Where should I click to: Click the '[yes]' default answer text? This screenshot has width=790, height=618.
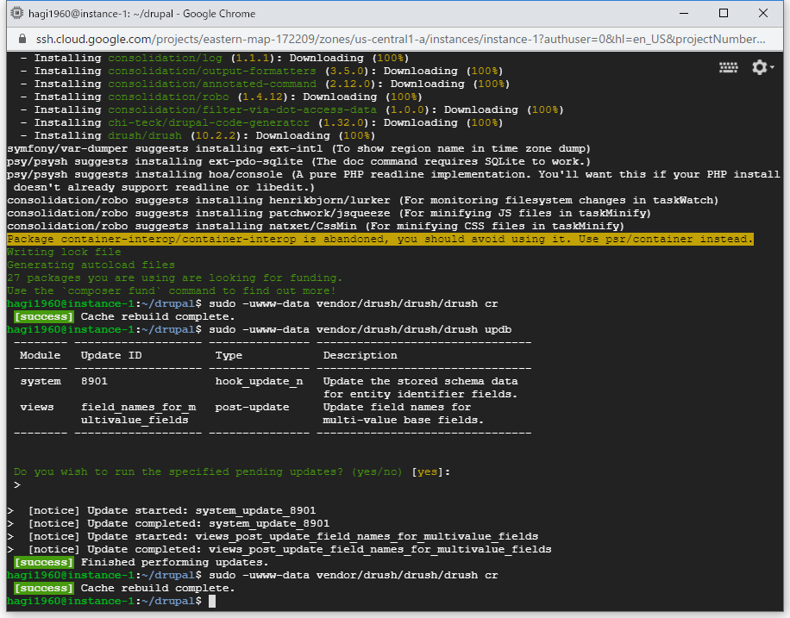click(x=427, y=472)
